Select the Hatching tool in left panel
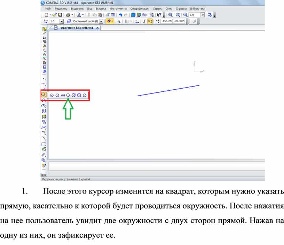The width and height of the screenshot is (284, 245). pyautogui.click(x=44, y=155)
